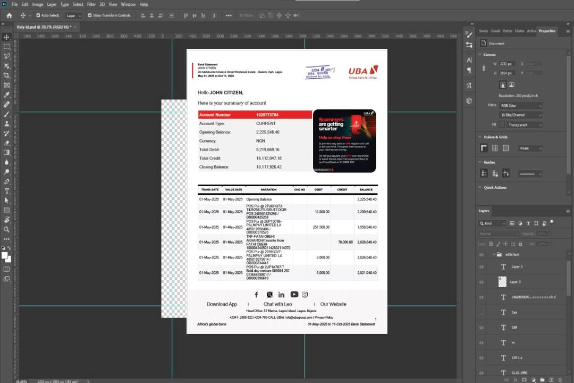
Task: Select the Move tool in the toolbox
Action: click(x=6, y=37)
